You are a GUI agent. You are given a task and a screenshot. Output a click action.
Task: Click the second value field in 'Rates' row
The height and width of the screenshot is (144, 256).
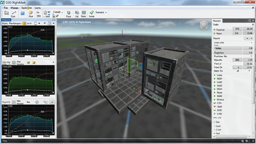pyautogui.click(x=248, y=33)
